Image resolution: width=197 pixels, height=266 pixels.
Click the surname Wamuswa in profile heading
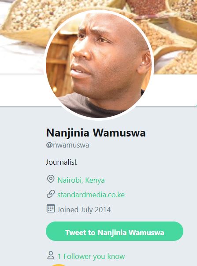(119, 133)
